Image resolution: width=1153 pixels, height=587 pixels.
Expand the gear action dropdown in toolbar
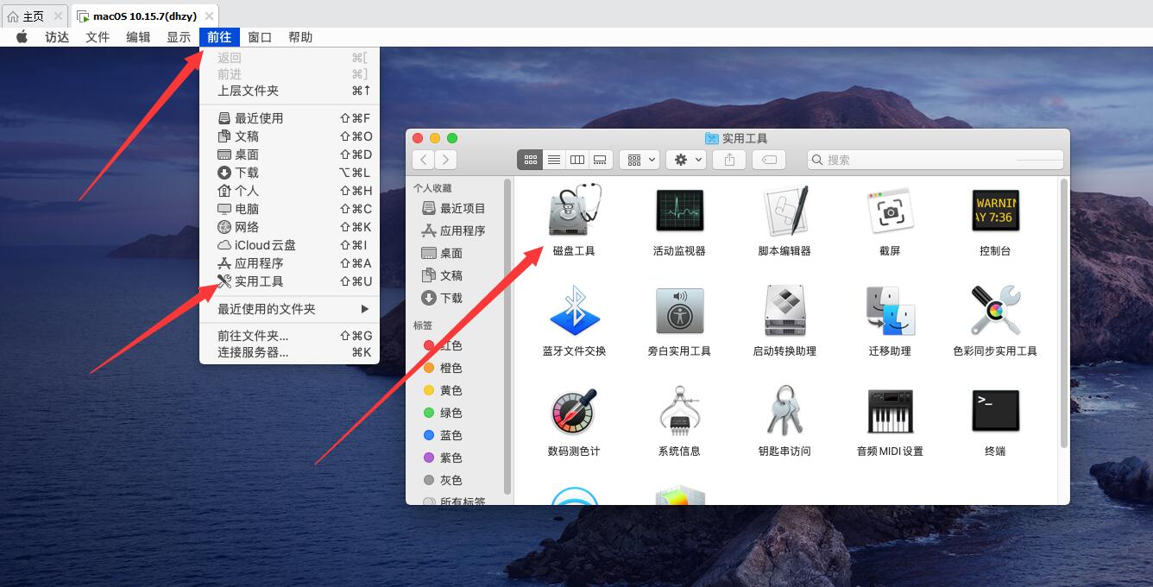tap(687, 160)
